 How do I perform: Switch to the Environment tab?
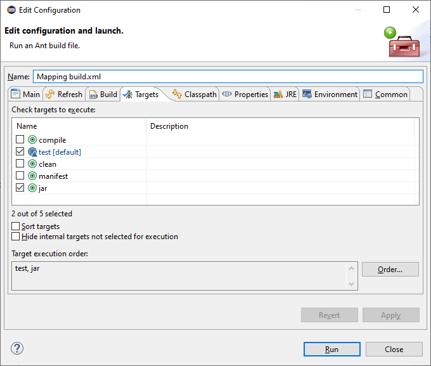330,95
